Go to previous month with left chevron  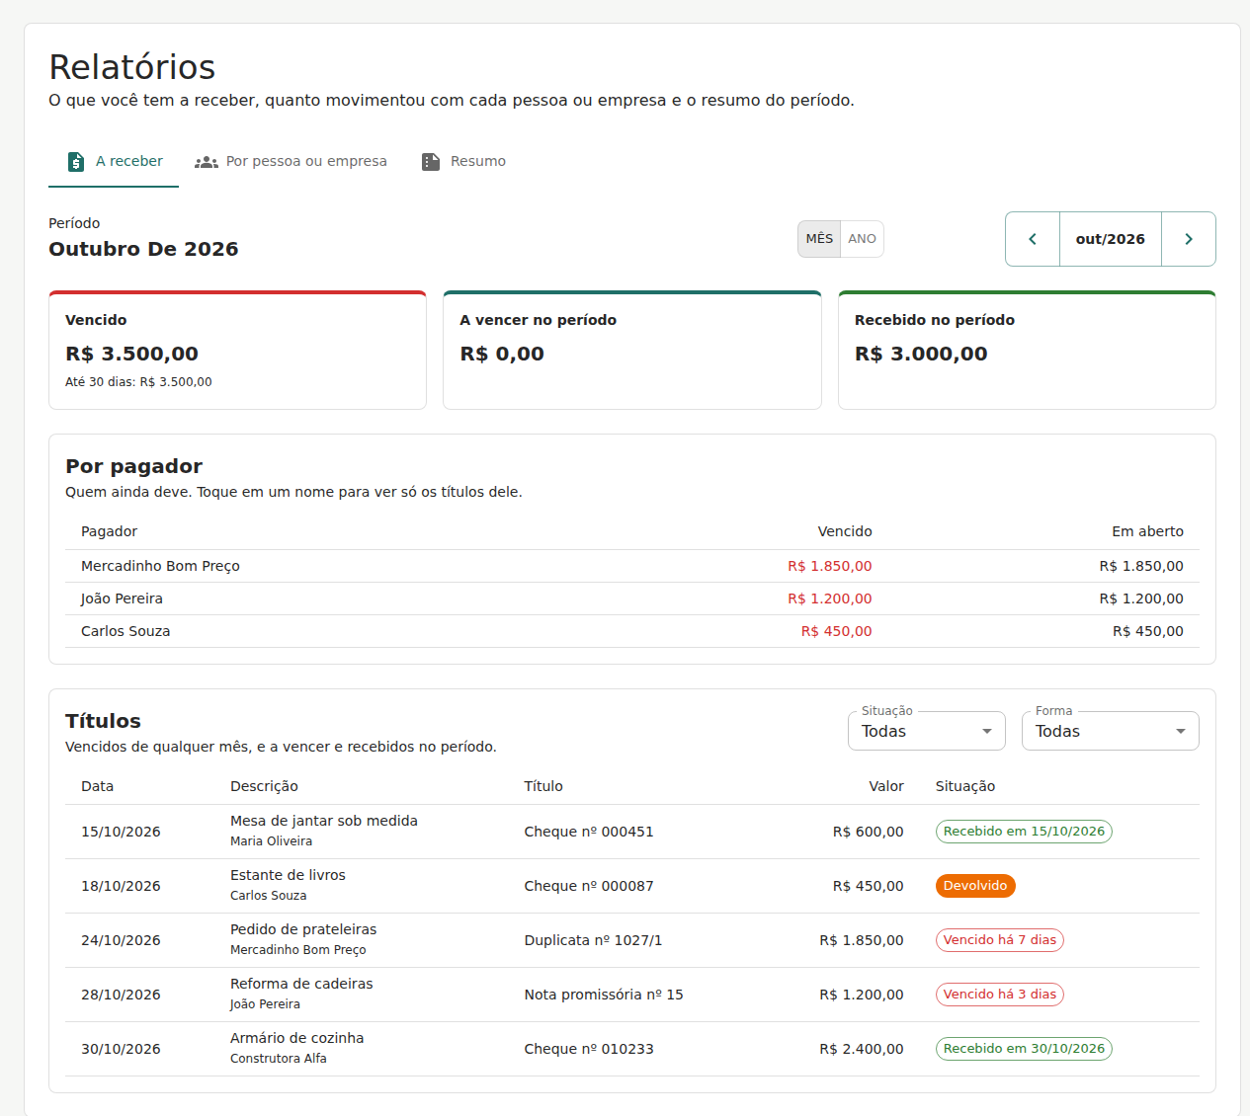[x=1033, y=239]
